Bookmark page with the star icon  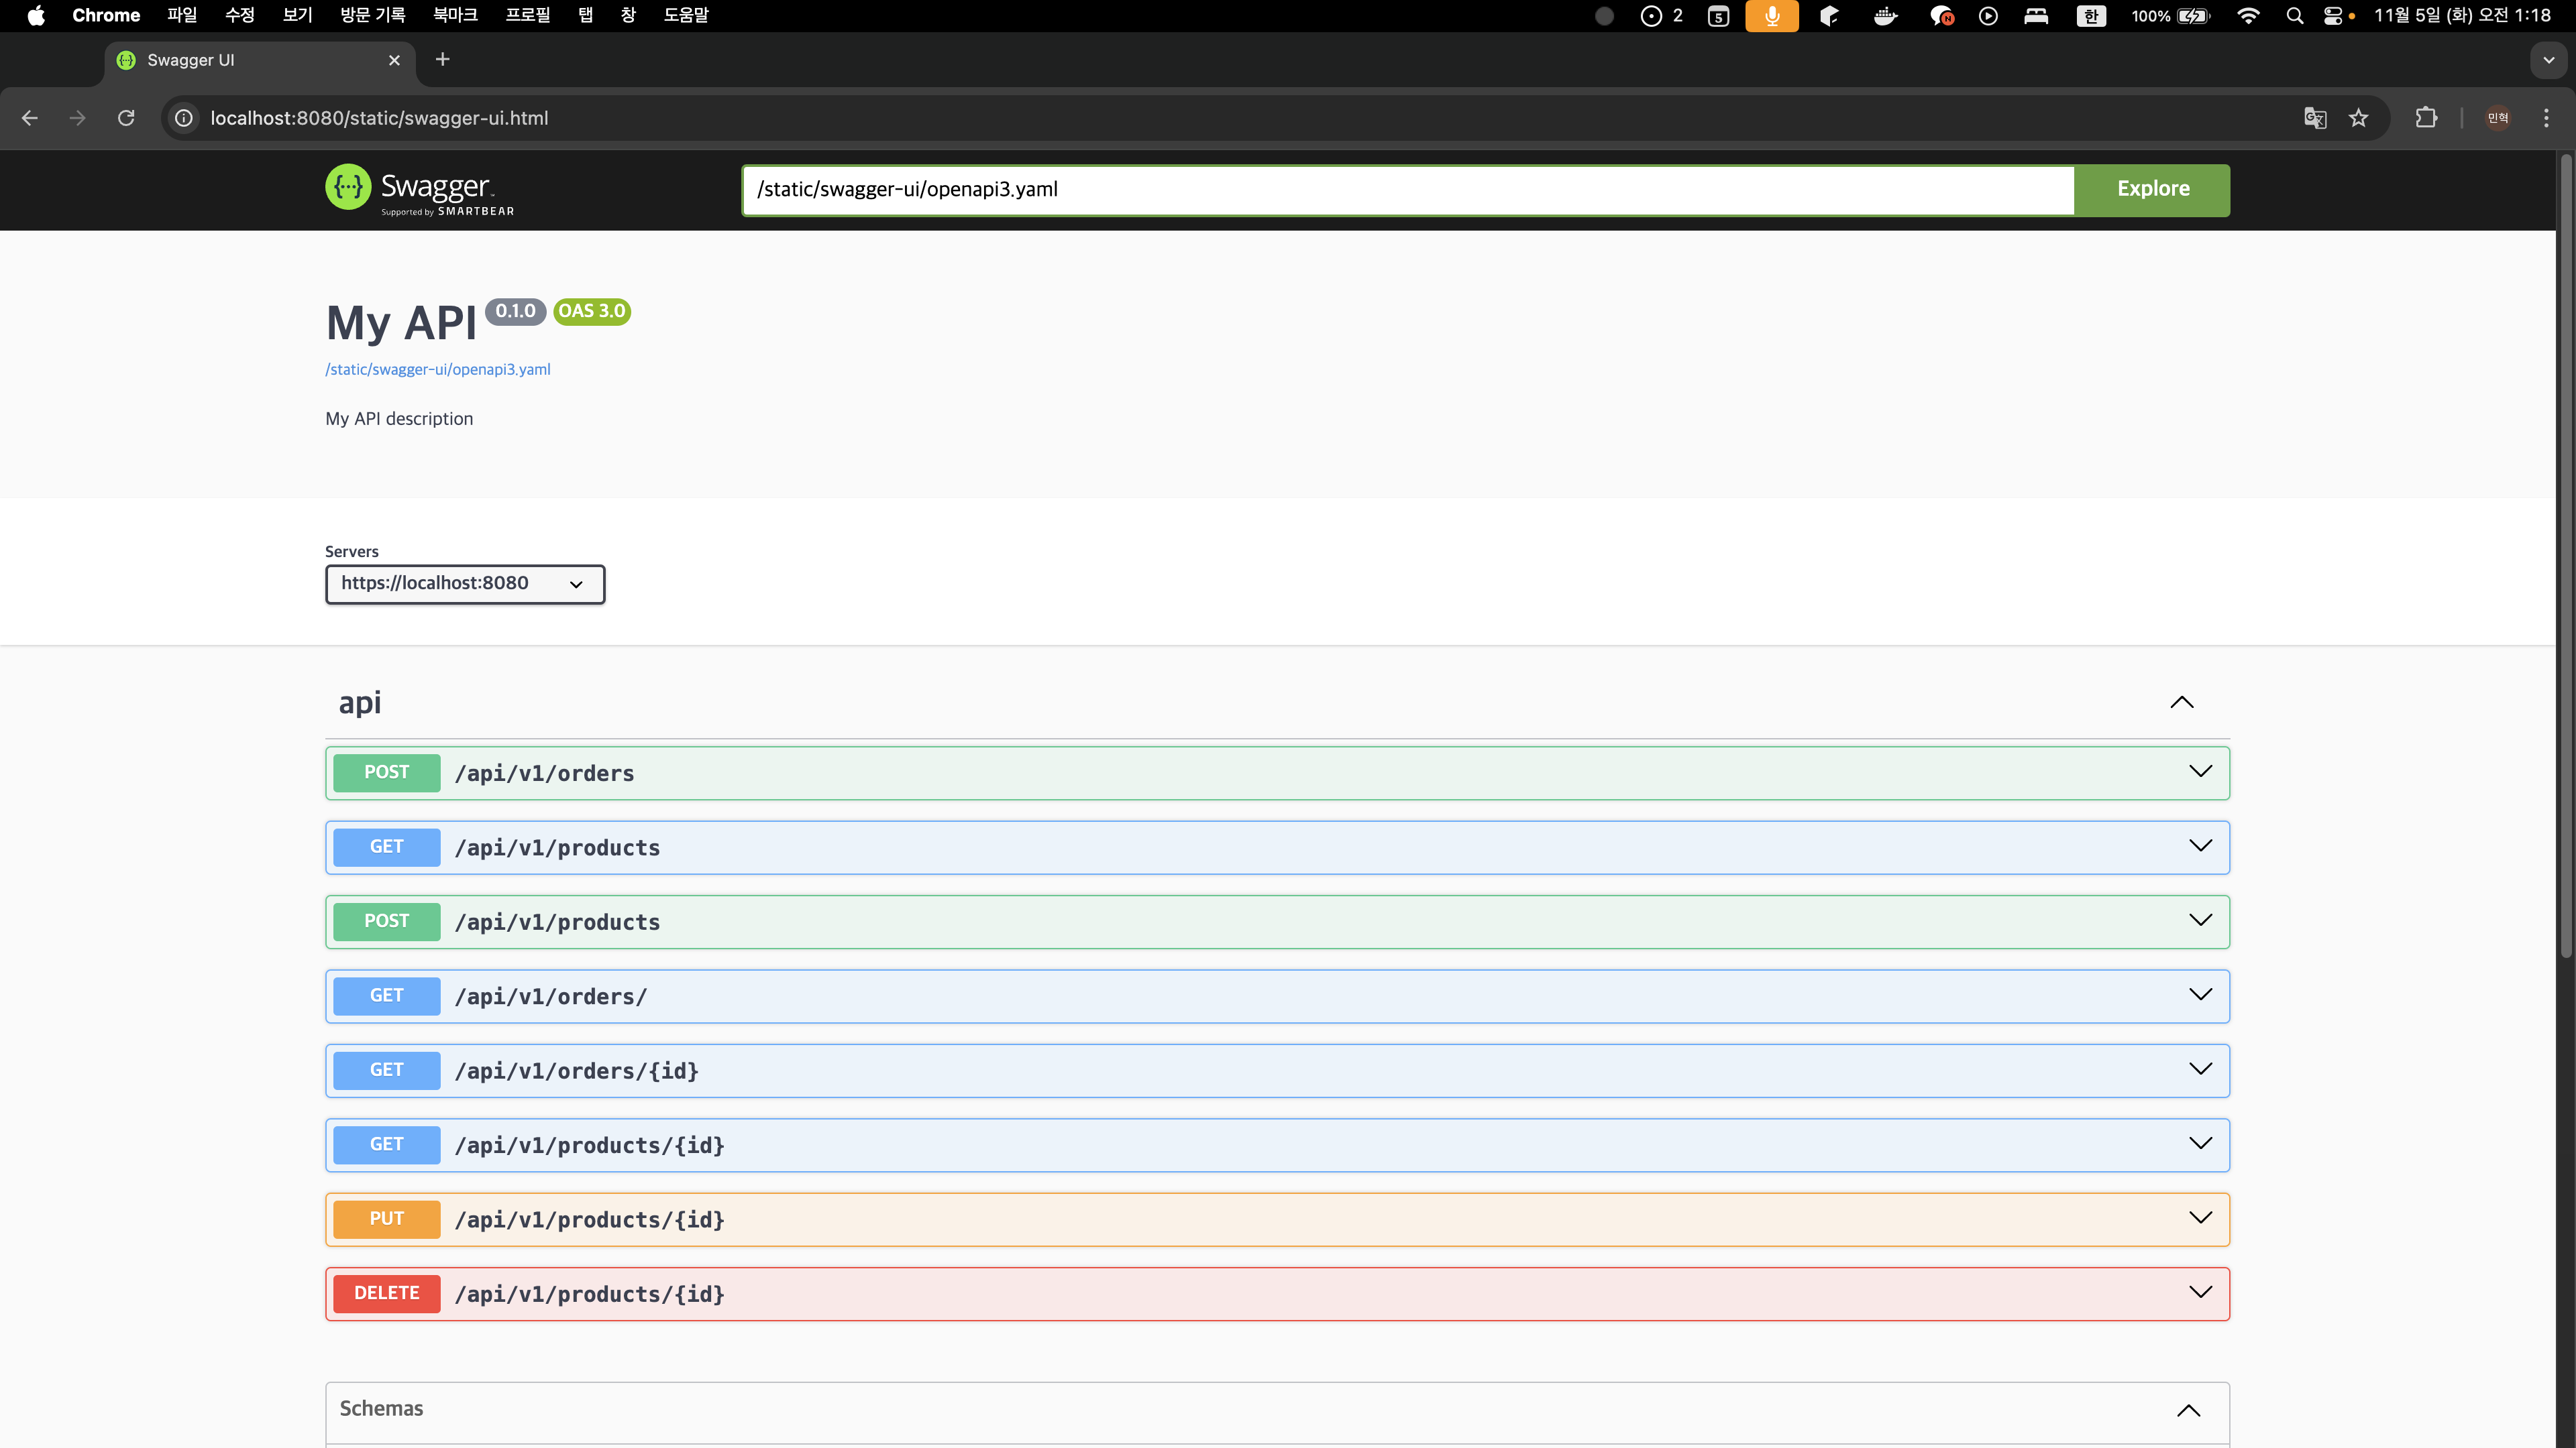pyautogui.click(x=2359, y=118)
